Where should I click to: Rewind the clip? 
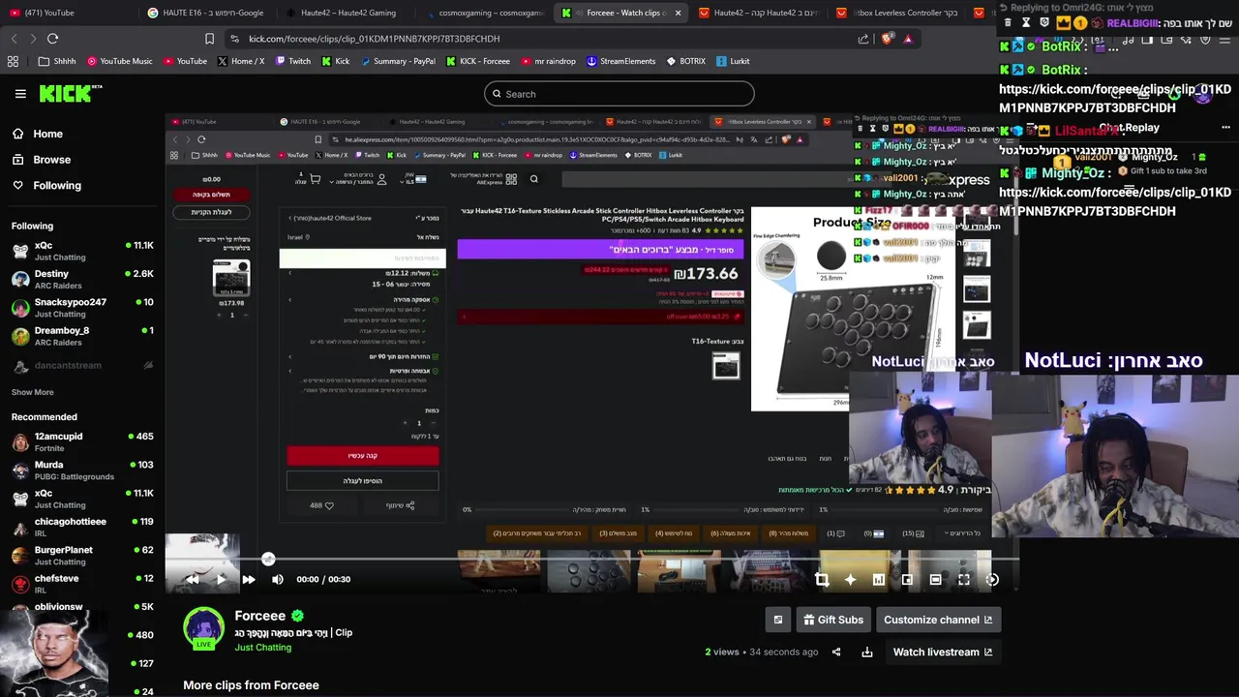pos(193,579)
